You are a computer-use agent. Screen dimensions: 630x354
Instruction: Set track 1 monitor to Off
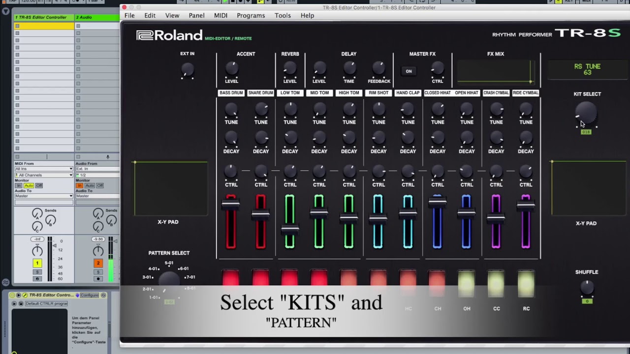[39, 185]
